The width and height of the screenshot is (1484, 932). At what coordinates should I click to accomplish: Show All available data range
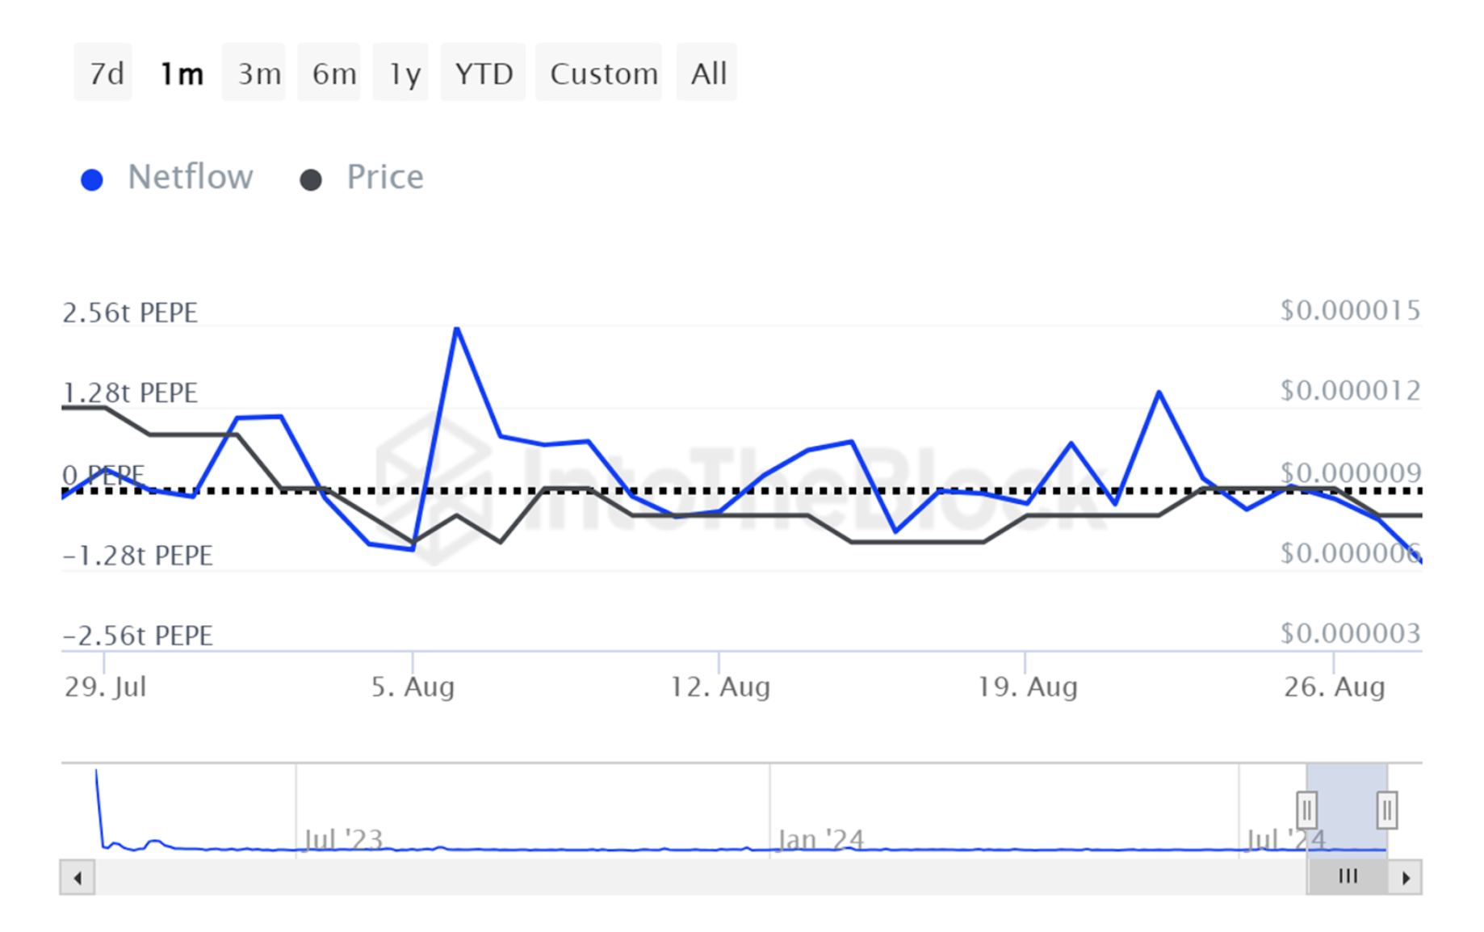click(708, 73)
